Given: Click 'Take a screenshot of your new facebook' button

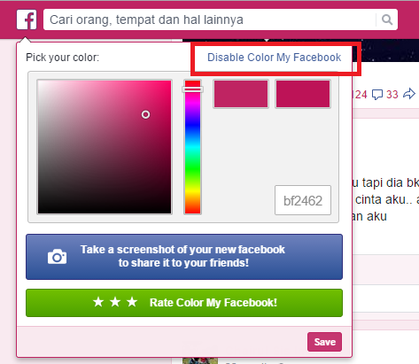Looking at the screenshot, I should [184, 257].
